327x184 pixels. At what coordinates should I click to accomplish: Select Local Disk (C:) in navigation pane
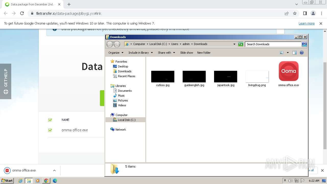point(127,120)
